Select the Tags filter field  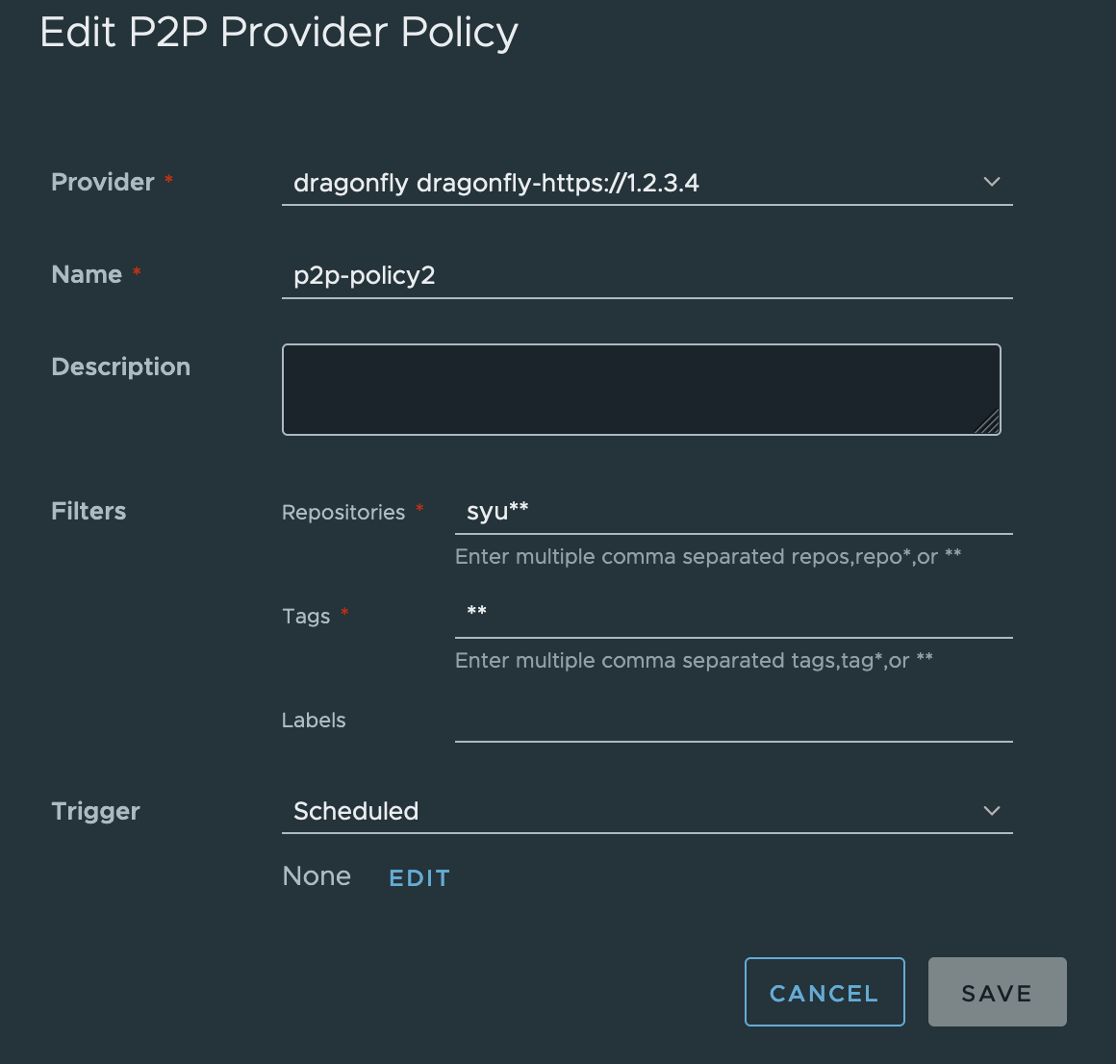(x=734, y=614)
